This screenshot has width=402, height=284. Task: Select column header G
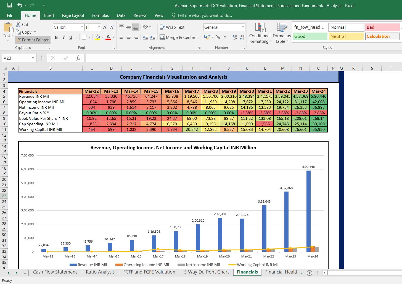[172, 68]
